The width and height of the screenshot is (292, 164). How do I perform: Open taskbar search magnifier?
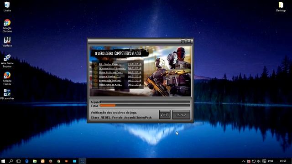[11, 161]
